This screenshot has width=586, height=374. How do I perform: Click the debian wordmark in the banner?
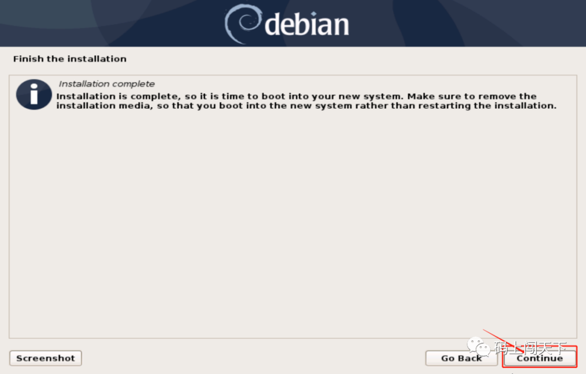(x=307, y=24)
